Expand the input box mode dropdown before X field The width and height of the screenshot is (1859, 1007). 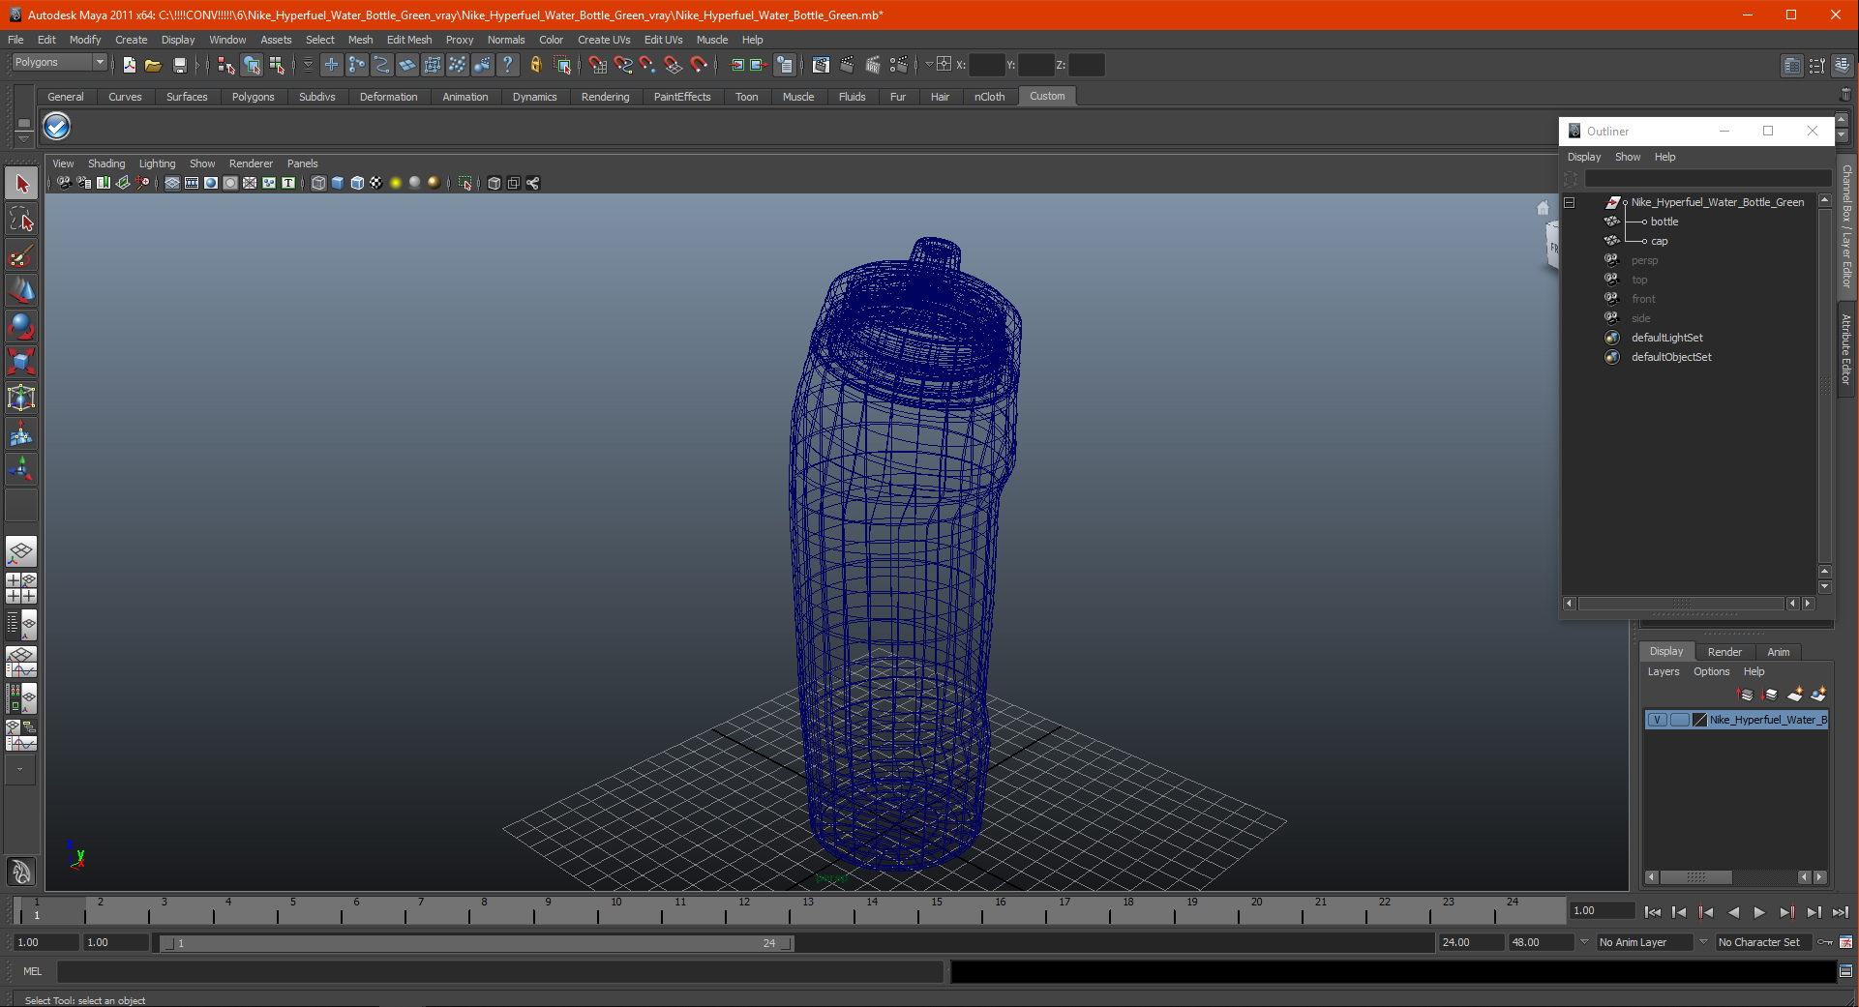[x=929, y=65]
